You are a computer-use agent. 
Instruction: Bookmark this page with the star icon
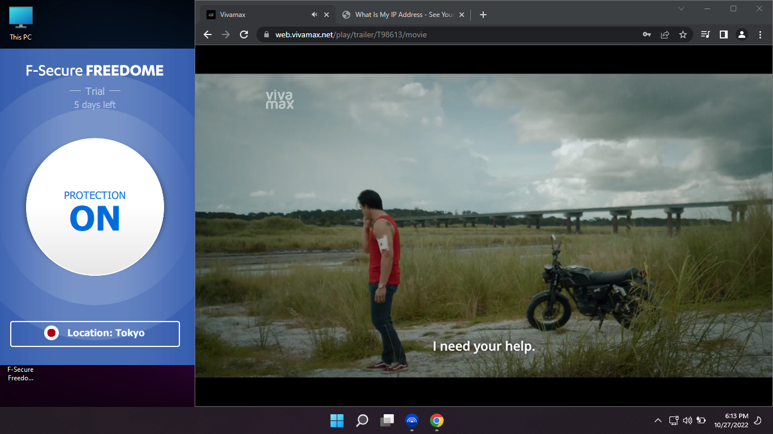[x=683, y=34]
